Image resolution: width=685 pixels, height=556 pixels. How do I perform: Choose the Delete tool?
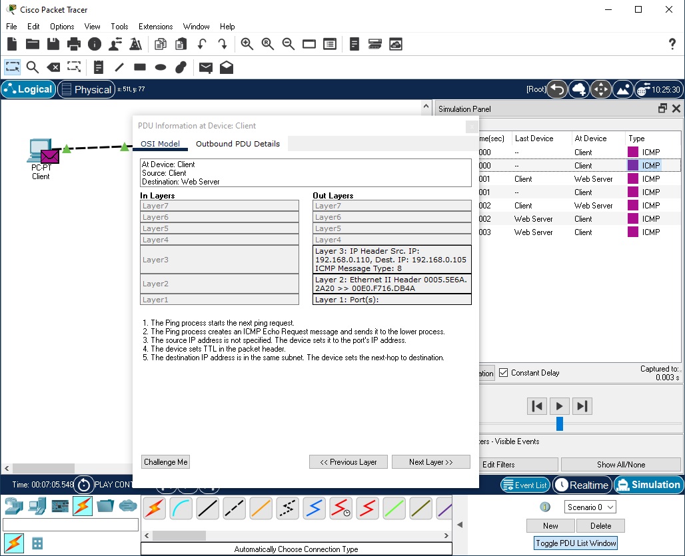point(53,67)
